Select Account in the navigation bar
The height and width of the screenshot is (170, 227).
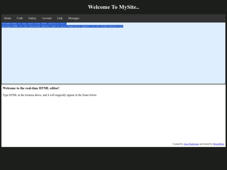pos(47,18)
